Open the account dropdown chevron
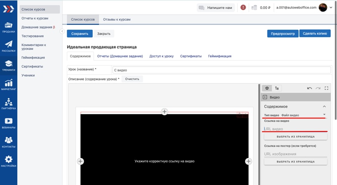 click(331, 8)
